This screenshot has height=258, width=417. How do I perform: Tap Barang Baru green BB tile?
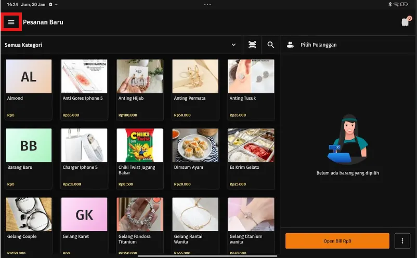pyautogui.click(x=29, y=146)
